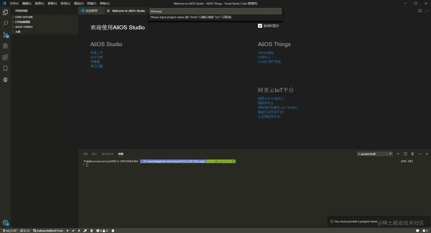Open the 快捷键 link
The image size is (431, 233).
coord(95,62)
